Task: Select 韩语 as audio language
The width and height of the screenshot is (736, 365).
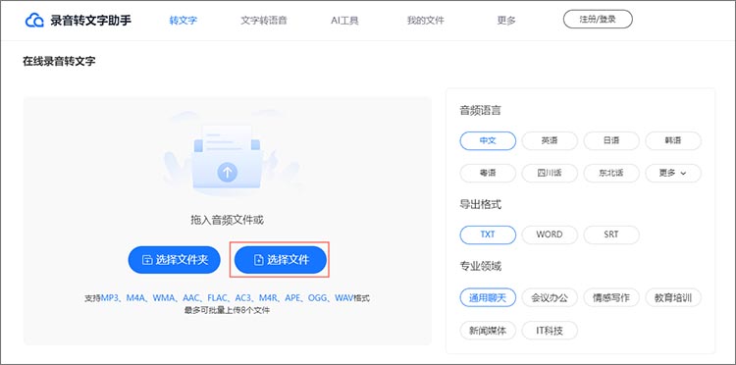Action: point(673,140)
